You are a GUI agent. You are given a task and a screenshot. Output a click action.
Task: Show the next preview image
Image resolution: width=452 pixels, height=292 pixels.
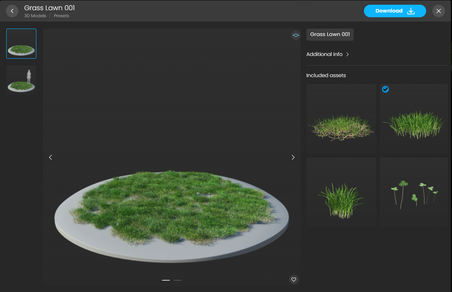[x=293, y=157]
